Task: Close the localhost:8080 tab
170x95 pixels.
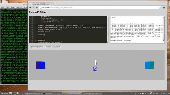Action: (52, 4)
